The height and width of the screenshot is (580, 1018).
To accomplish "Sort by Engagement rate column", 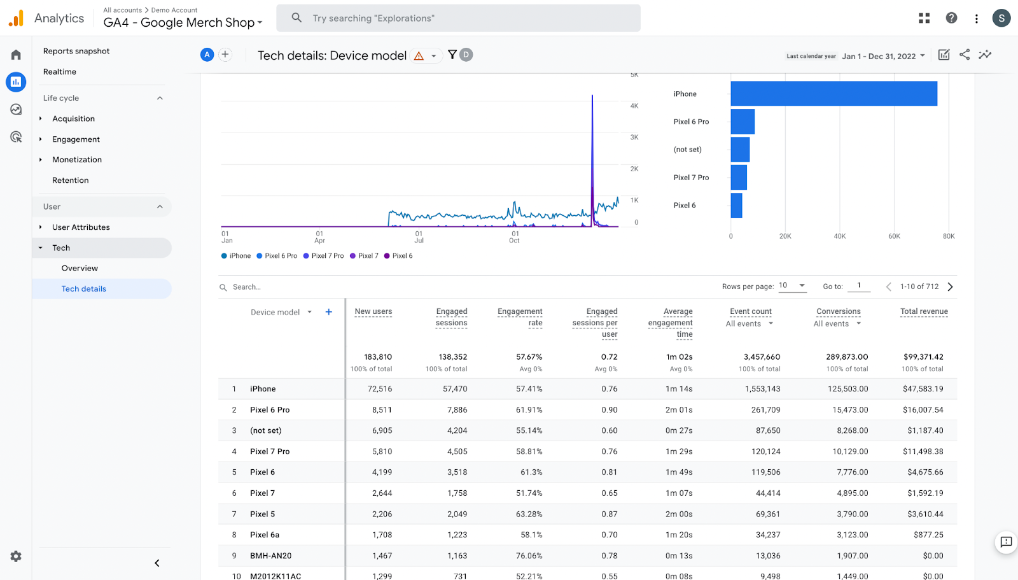I will 520,317.
